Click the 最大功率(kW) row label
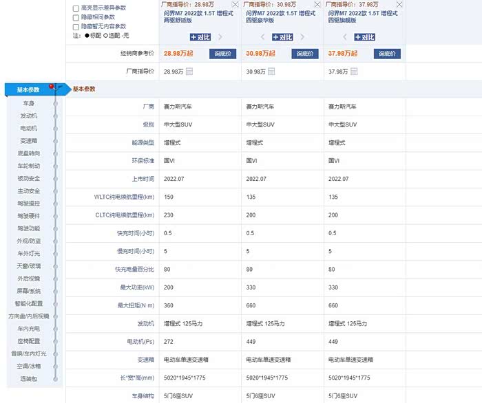482x403 pixels. click(137, 287)
